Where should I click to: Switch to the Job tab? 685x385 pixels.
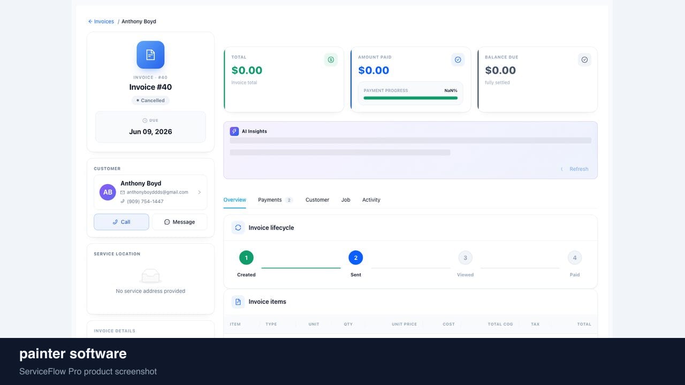[x=346, y=200]
